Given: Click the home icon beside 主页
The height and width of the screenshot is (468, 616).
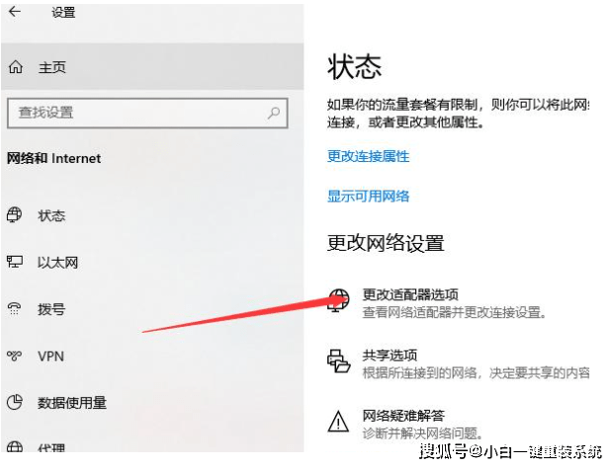Looking at the screenshot, I should [16, 67].
